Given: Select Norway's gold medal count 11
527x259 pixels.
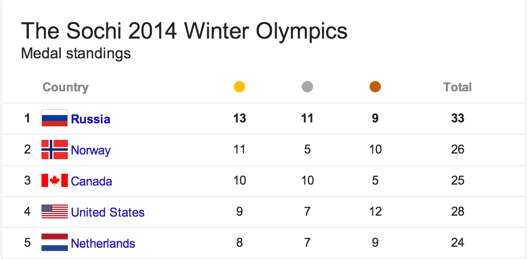Looking at the screenshot, I should 239,149.
